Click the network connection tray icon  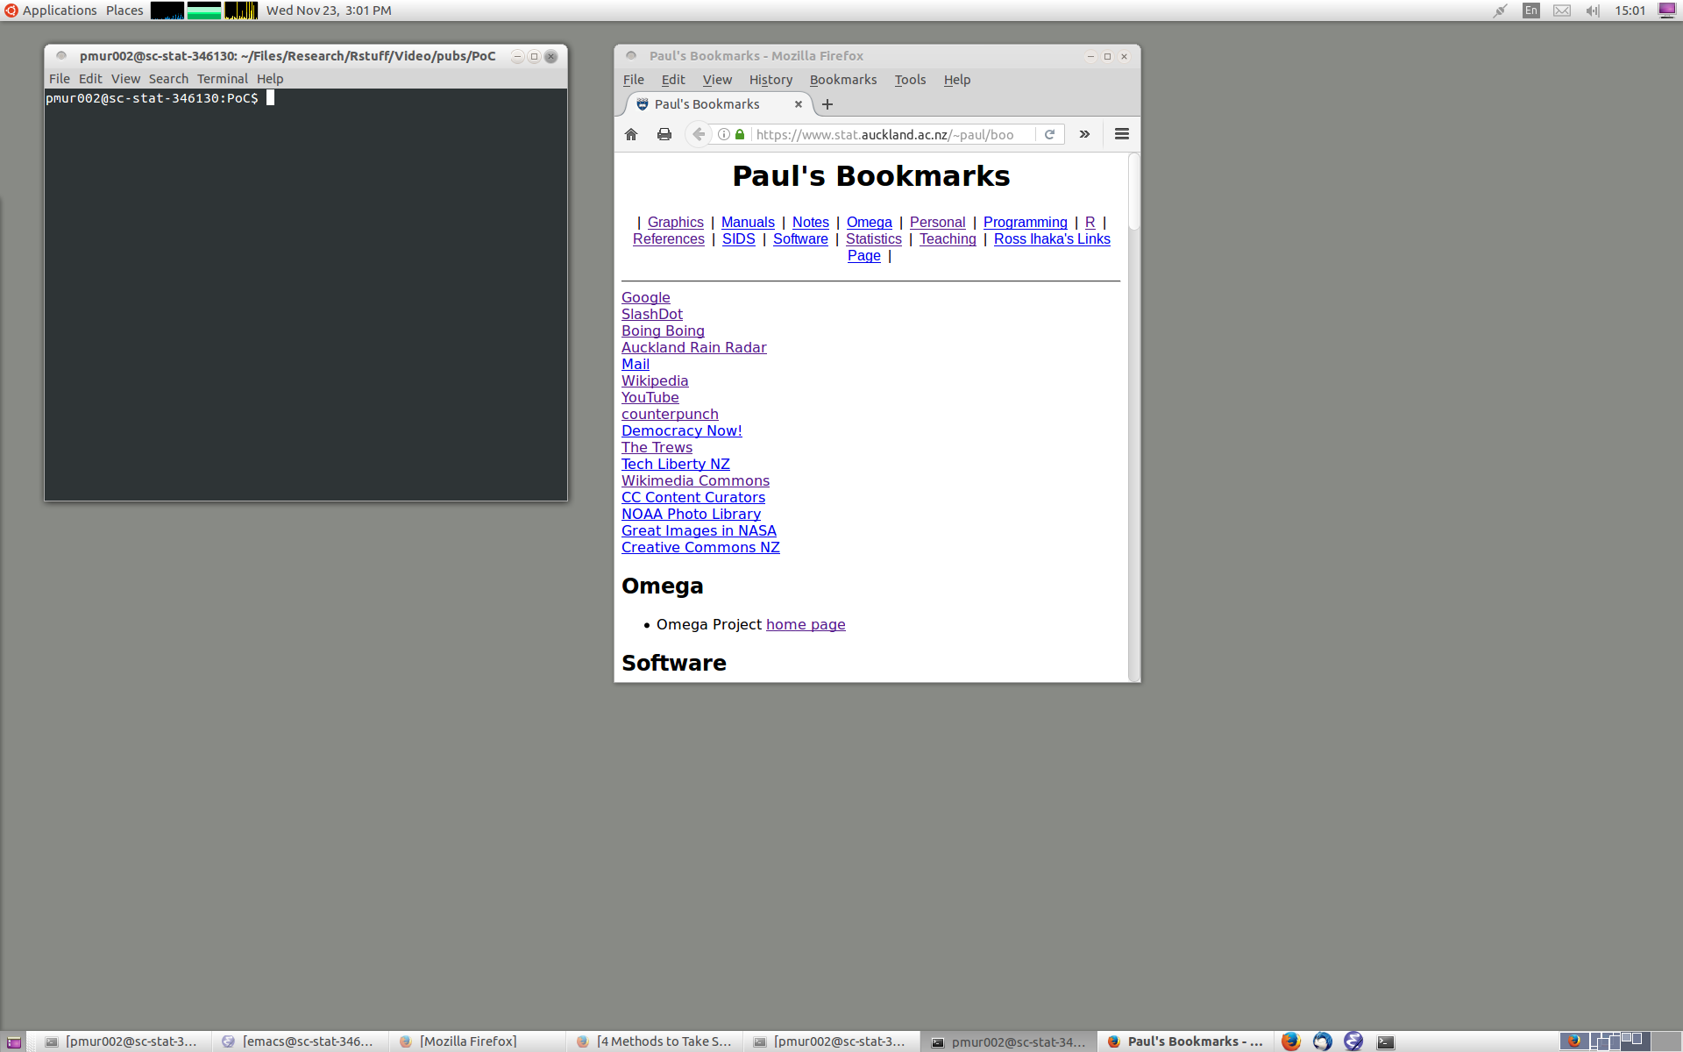(x=1500, y=11)
